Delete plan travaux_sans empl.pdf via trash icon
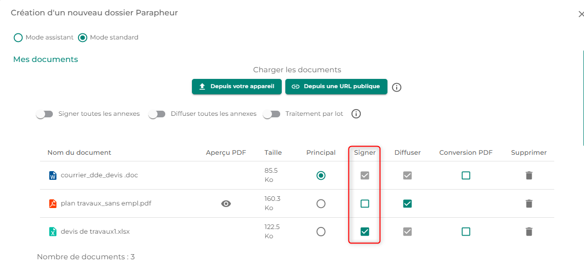The image size is (584, 268). (x=529, y=203)
